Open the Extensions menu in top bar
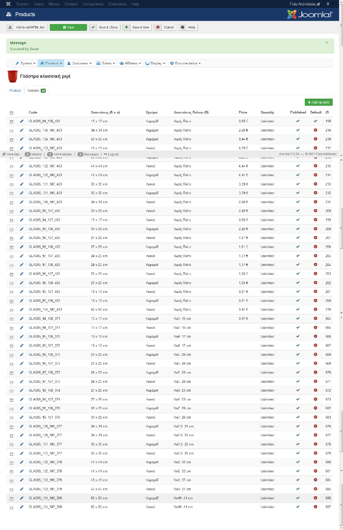Viewport: 343px width, 530px height. pyautogui.click(x=118, y=4)
